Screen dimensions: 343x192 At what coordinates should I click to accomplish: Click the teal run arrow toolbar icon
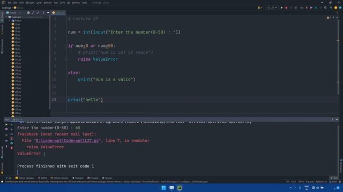[x=316, y=7]
